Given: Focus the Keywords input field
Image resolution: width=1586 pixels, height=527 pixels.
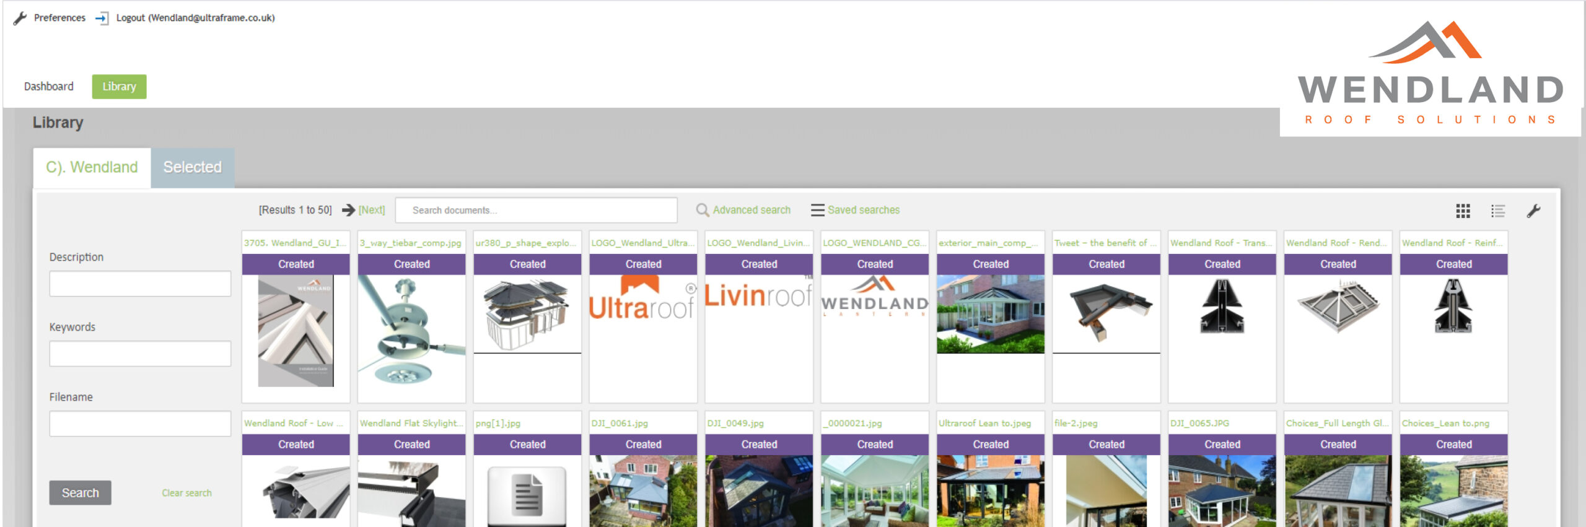Looking at the screenshot, I should tap(140, 354).
